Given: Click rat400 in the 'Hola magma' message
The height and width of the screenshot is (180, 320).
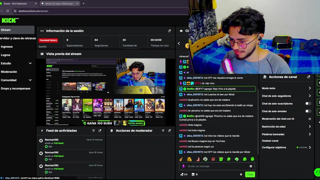Looking at the screenshot, I should click(183, 125).
